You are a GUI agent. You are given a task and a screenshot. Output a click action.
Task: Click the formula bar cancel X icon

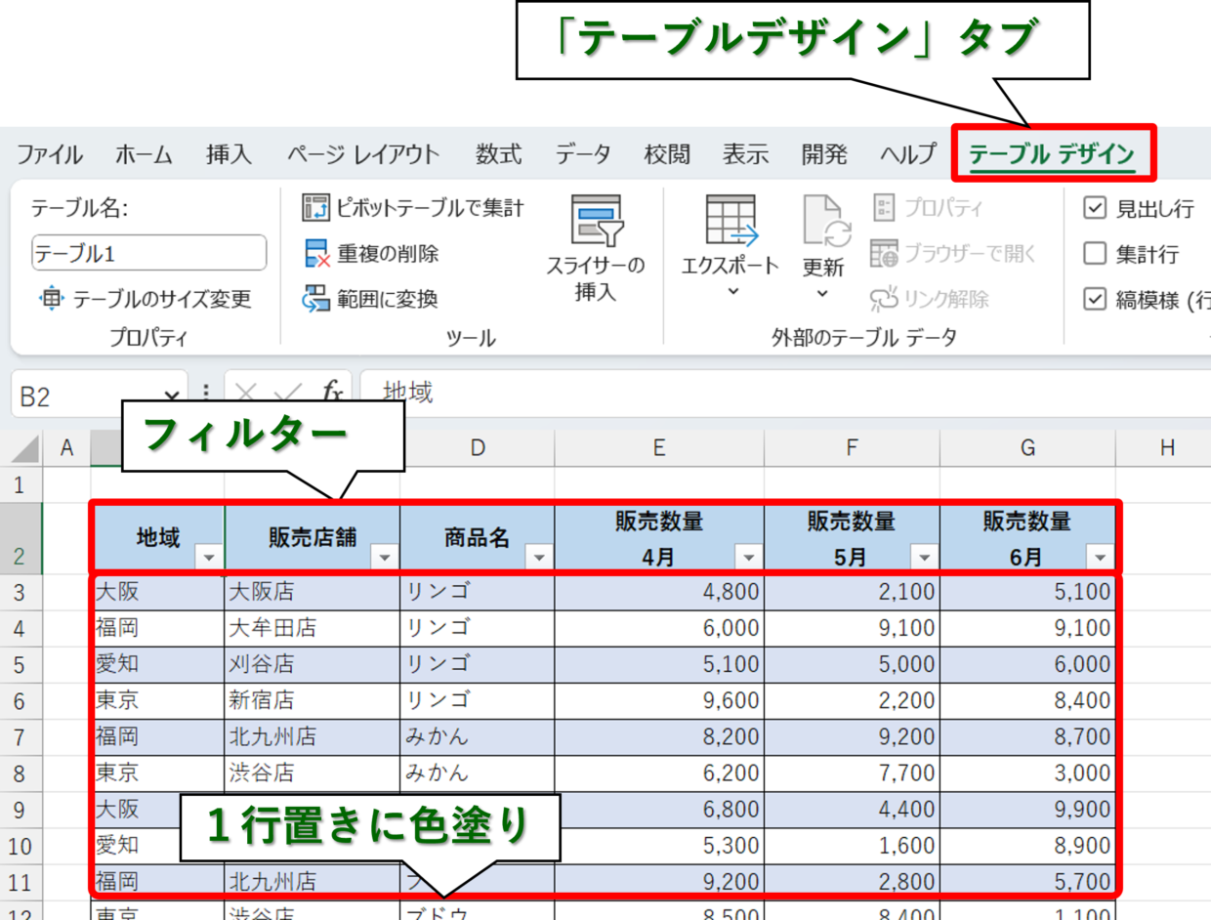pos(246,394)
